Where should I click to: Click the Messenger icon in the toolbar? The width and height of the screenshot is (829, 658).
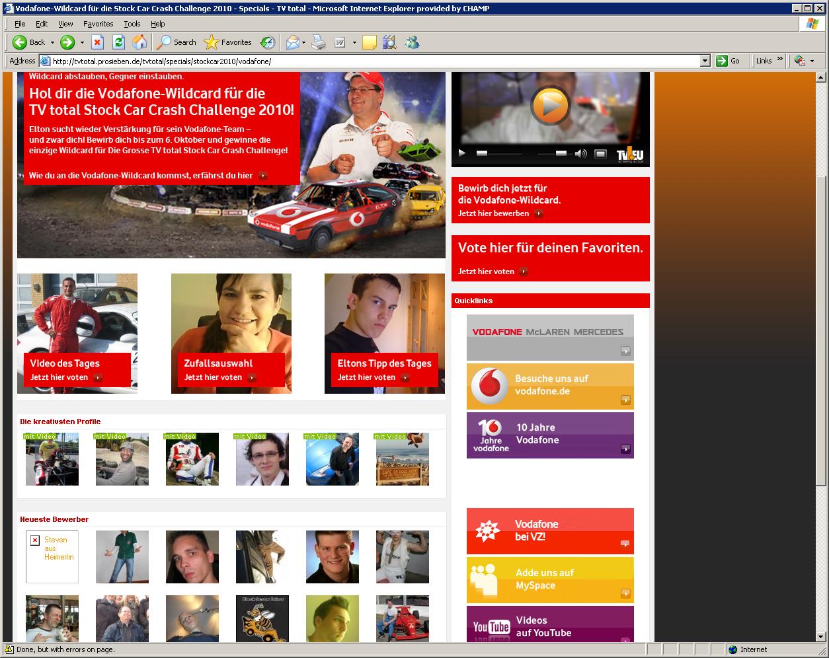click(412, 42)
